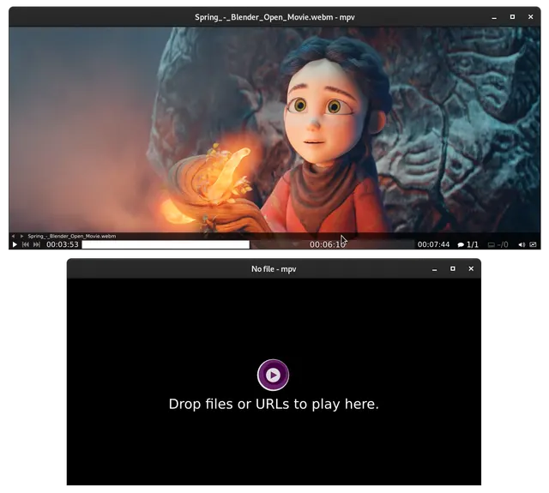Click the play button in mpv controls
The height and width of the screenshot is (493, 549).
coord(15,244)
